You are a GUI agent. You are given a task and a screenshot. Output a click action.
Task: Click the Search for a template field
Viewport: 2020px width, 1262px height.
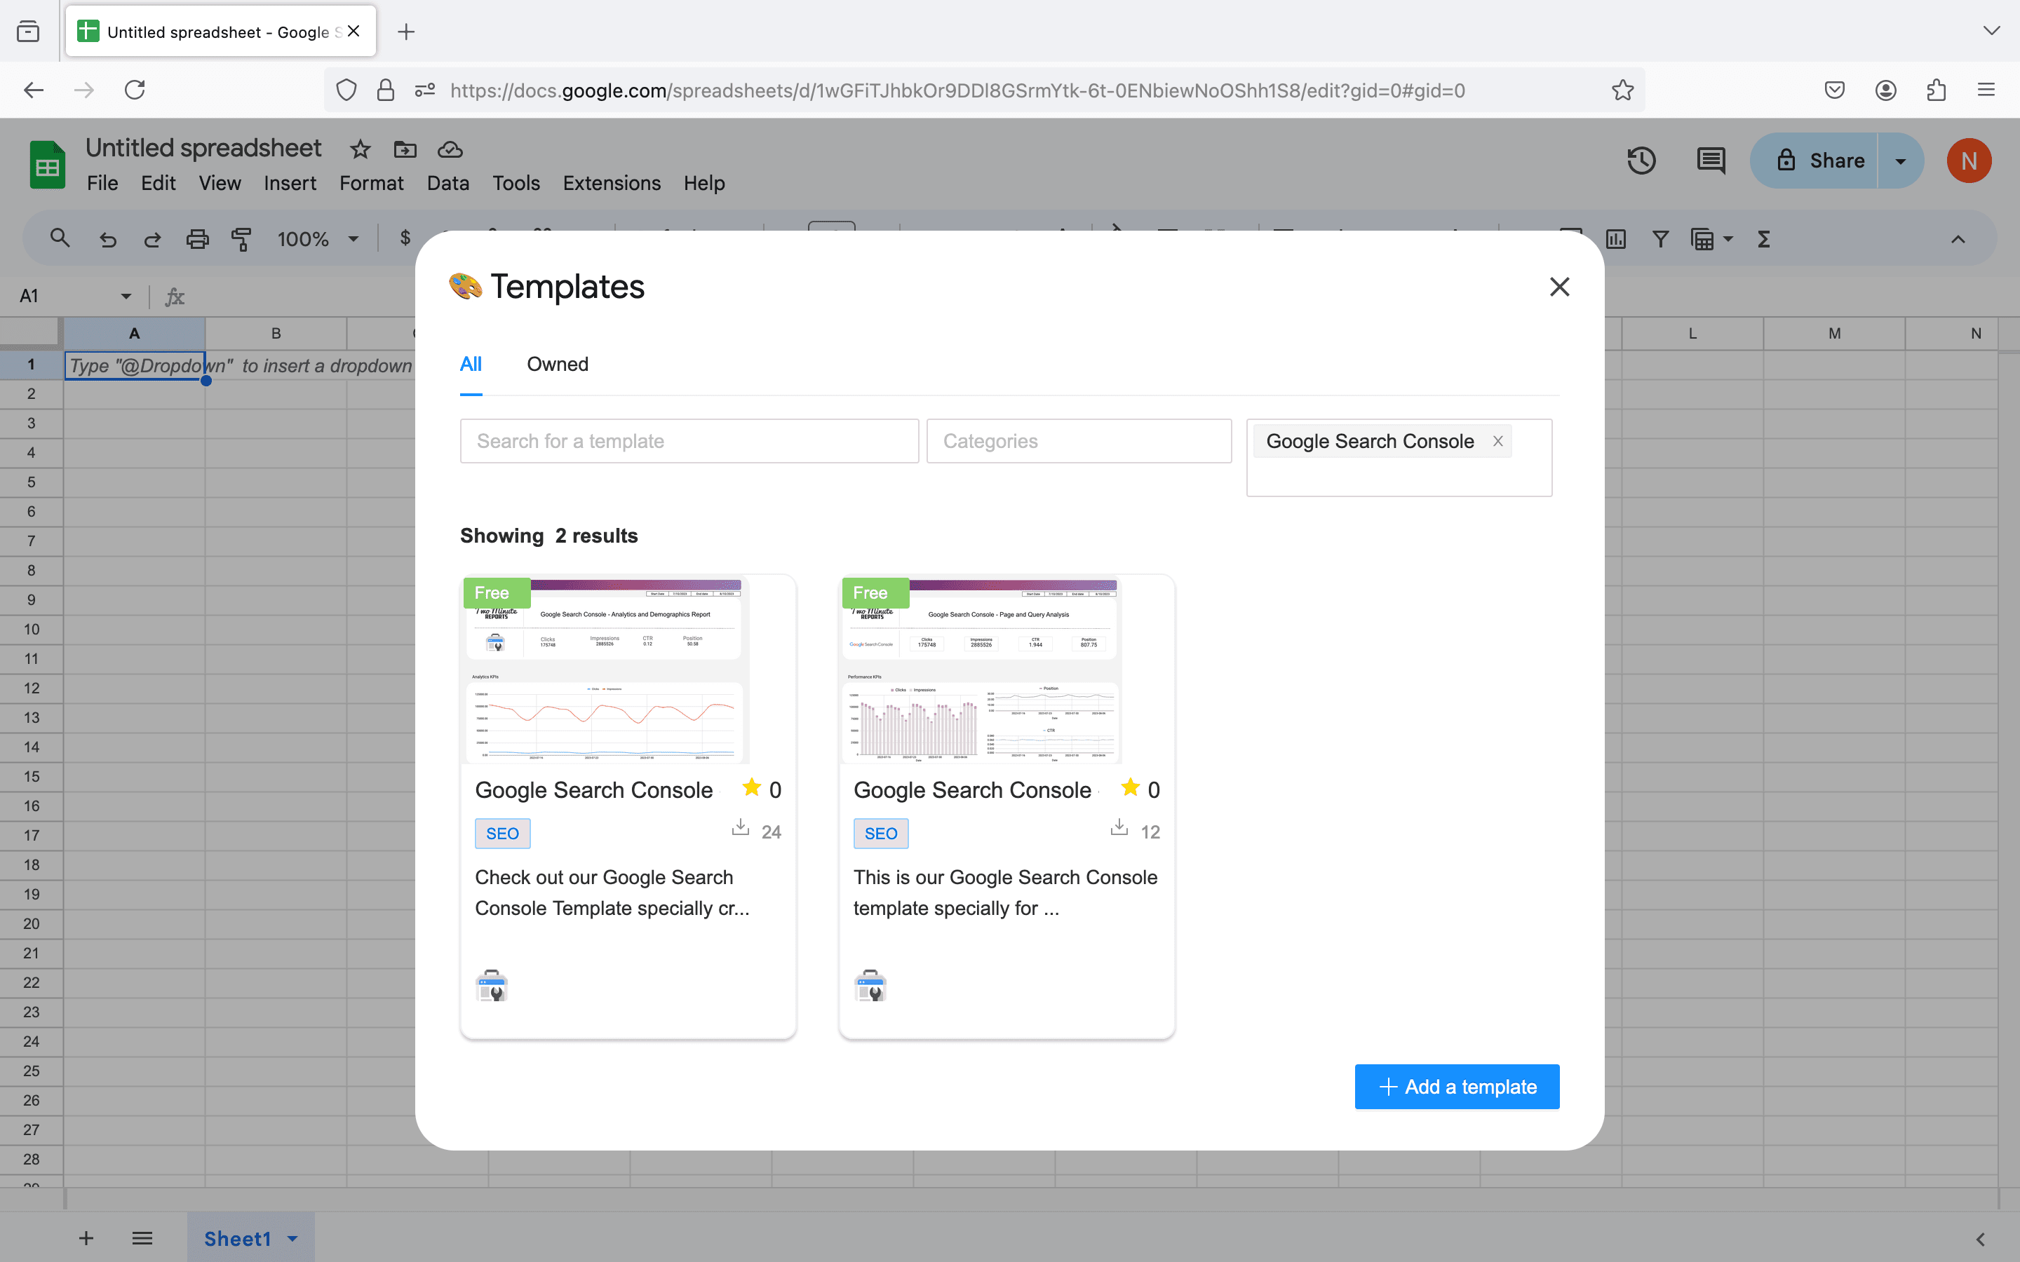[689, 441]
